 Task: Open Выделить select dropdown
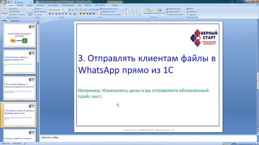click(192, 14)
